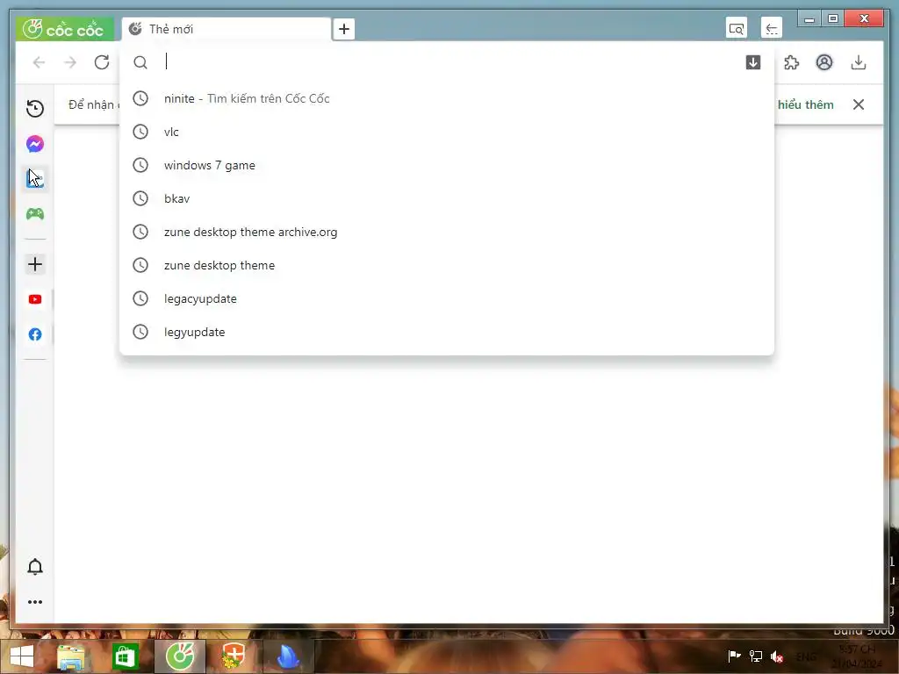This screenshot has width=899, height=674.
Task: Open the blue sidebar icon under Messenger
Action: pyautogui.click(x=35, y=179)
